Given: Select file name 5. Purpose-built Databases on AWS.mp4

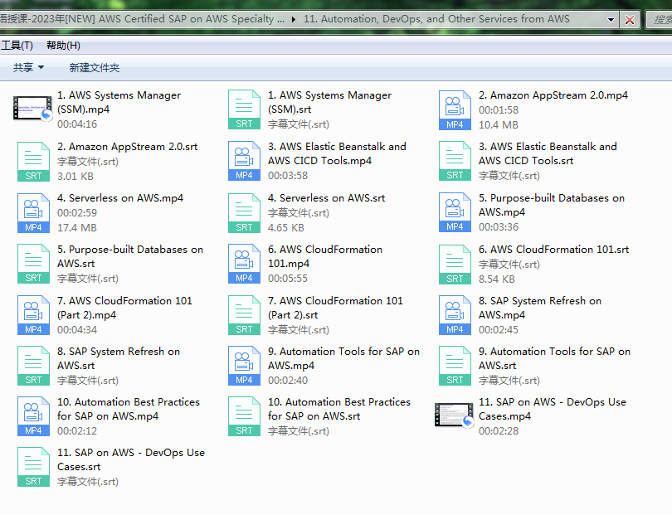Looking at the screenshot, I should (552, 205).
